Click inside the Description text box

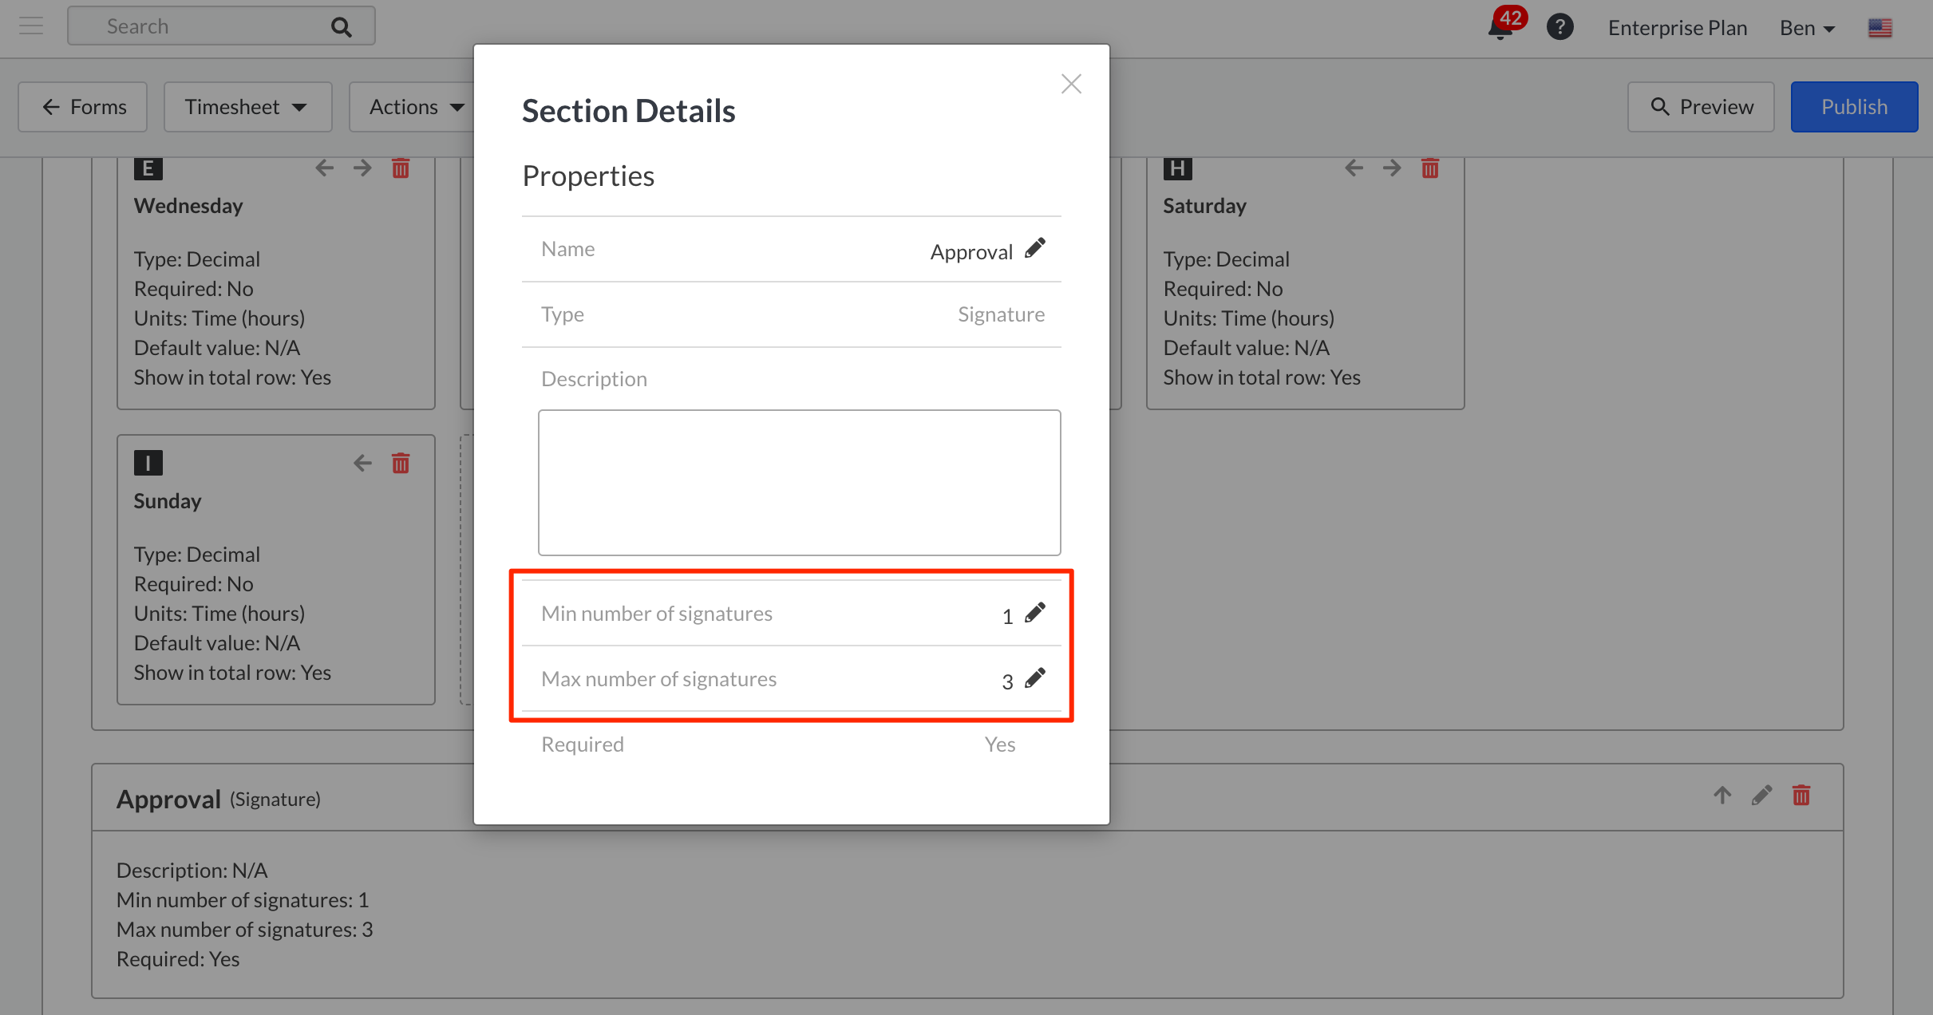click(x=799, y=482)
